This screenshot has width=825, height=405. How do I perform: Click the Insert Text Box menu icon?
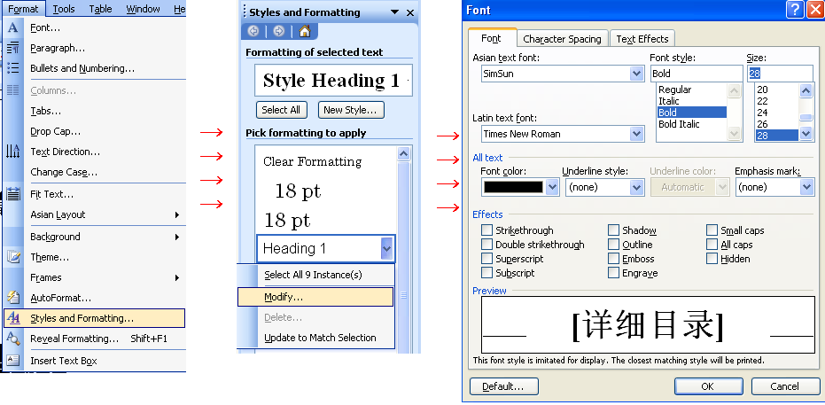(x=13, y=361)
